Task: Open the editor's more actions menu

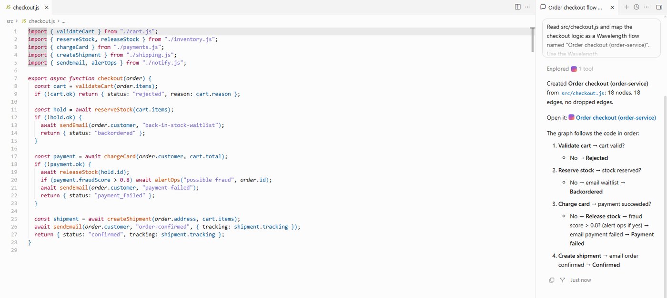Action: 527,7
